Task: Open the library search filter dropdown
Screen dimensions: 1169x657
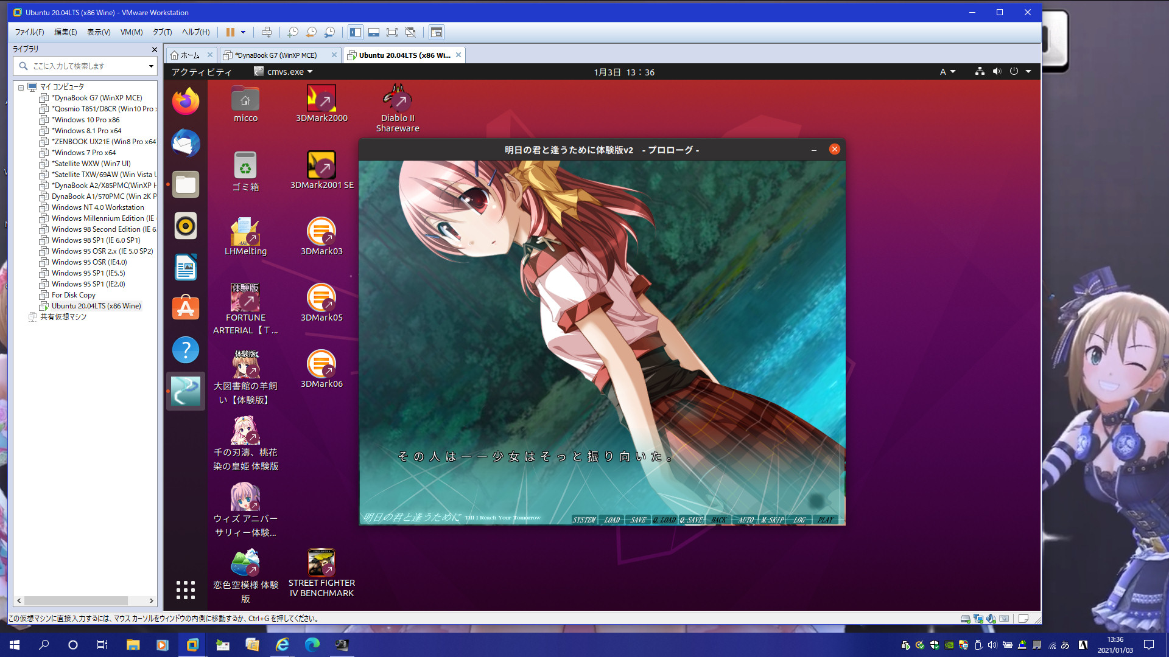Action: (151, 66)
